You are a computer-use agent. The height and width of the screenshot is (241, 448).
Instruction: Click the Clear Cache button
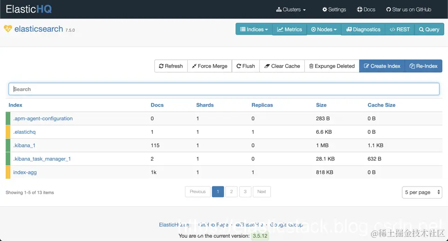[282, 66]
